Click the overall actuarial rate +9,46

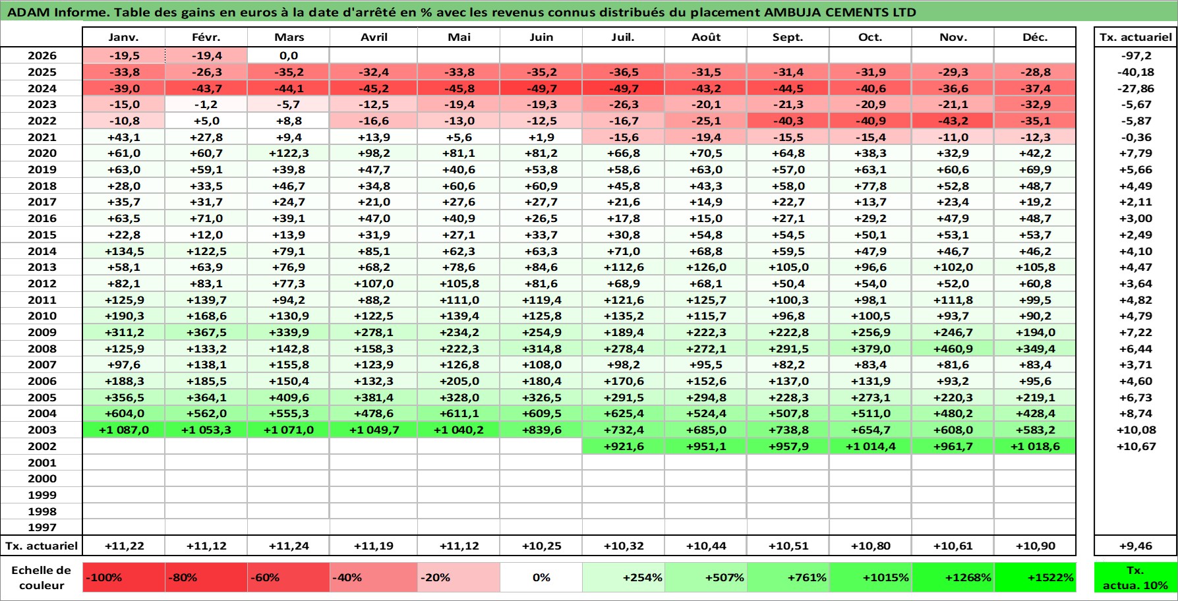tap(1136, 546)
